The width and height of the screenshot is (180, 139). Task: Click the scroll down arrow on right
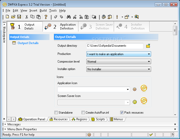(175, 115)
